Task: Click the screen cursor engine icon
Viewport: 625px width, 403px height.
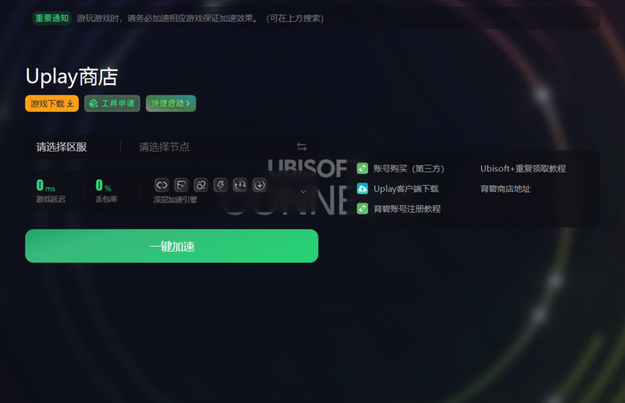Action: coord(181,185)
